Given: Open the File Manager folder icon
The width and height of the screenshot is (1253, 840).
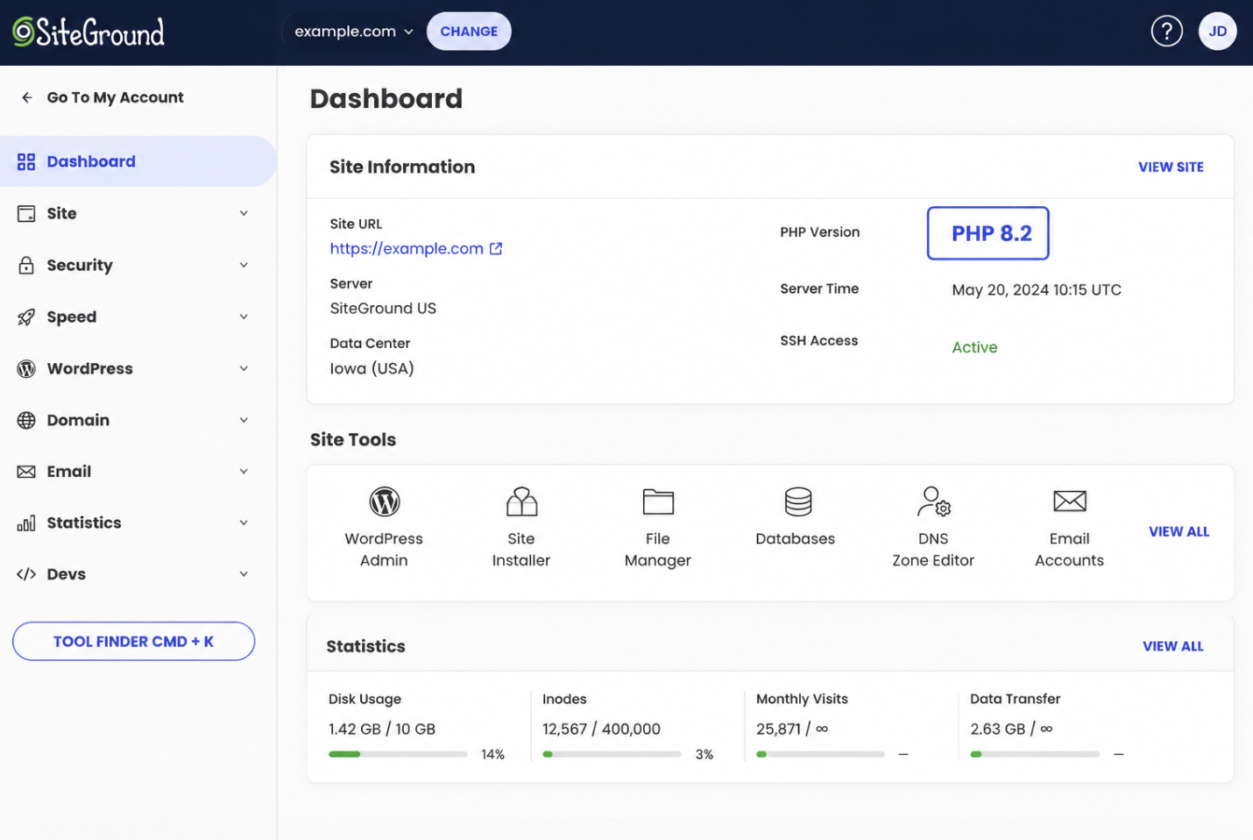Looking at the screenshot, I should click(658, 502).
